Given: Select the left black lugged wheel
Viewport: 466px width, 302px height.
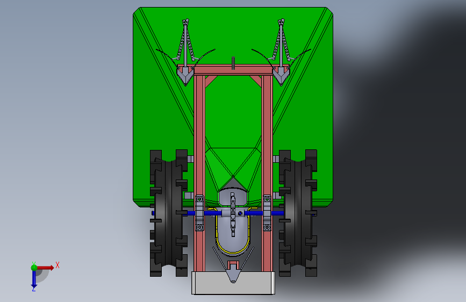Looking at the screenshot, I should click(169, 213).
